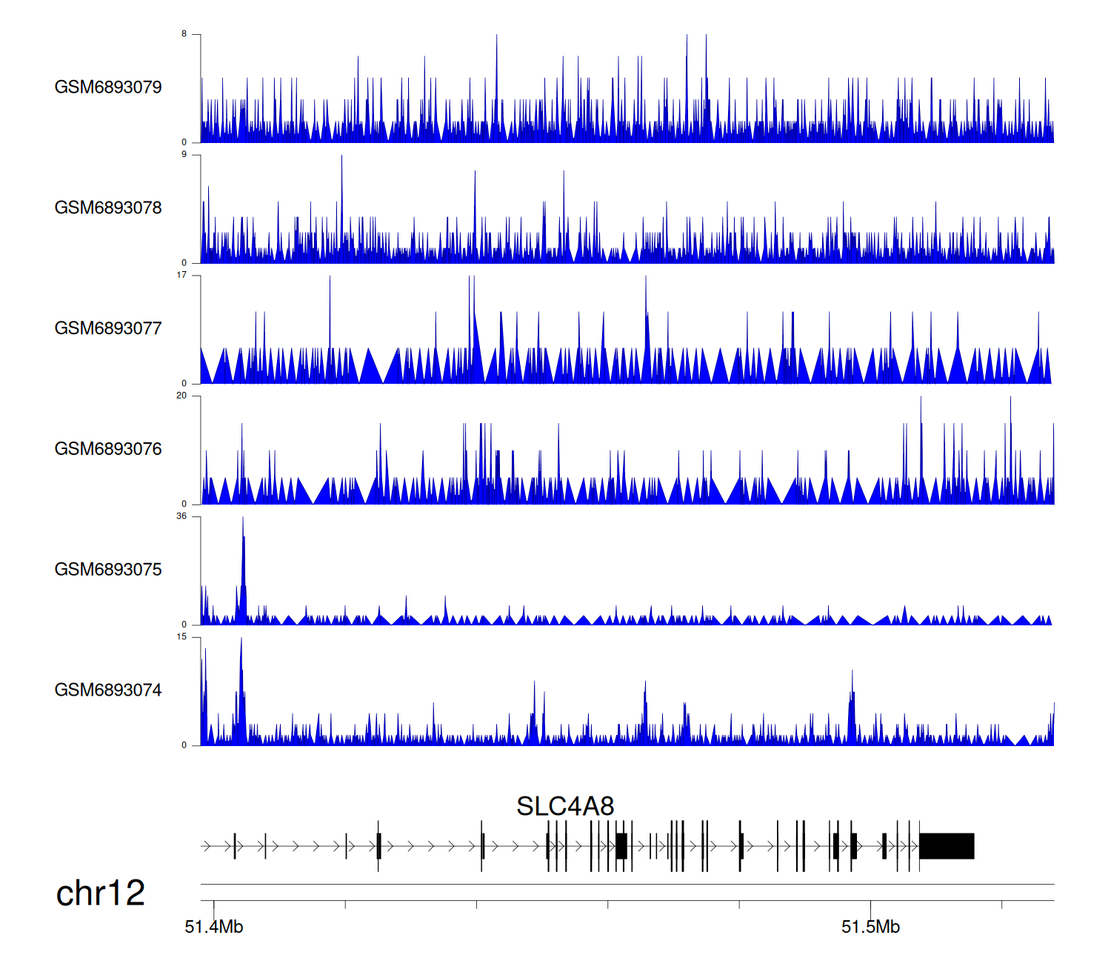Click y-axis maximum value 9
Viewport: 1111px width, 978px height.
click(x=184, y=154)
